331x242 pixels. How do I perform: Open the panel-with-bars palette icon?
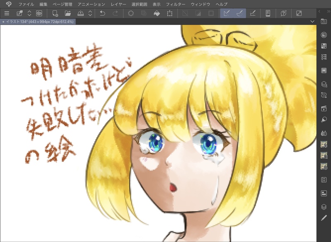pyautogui.click(x=324, y=193)
